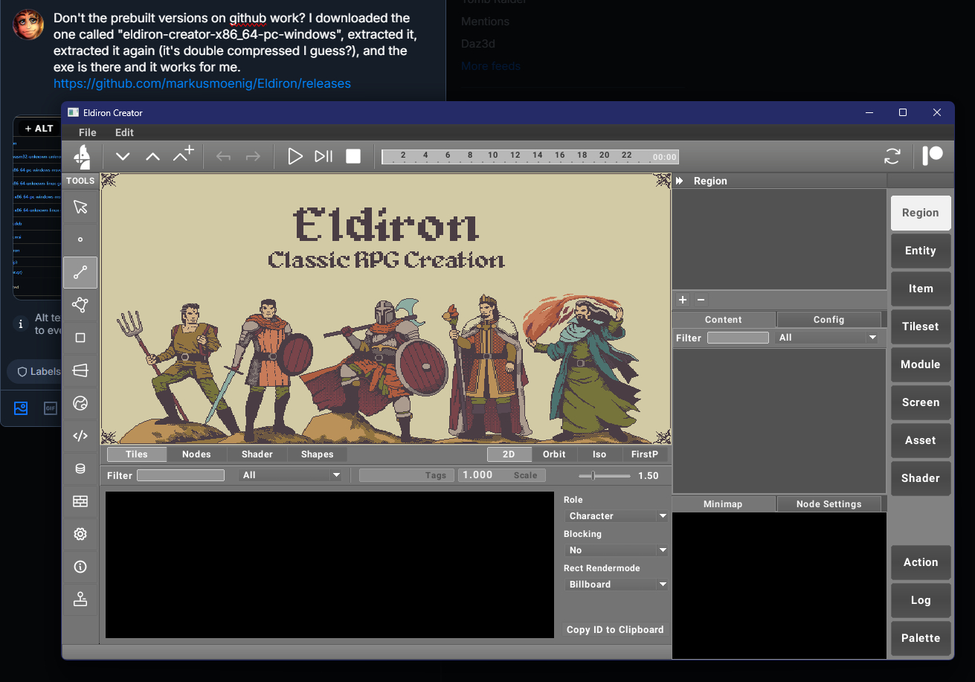Click the refresh update icon
The image size is (975, 682).
[x=892, y=156]
